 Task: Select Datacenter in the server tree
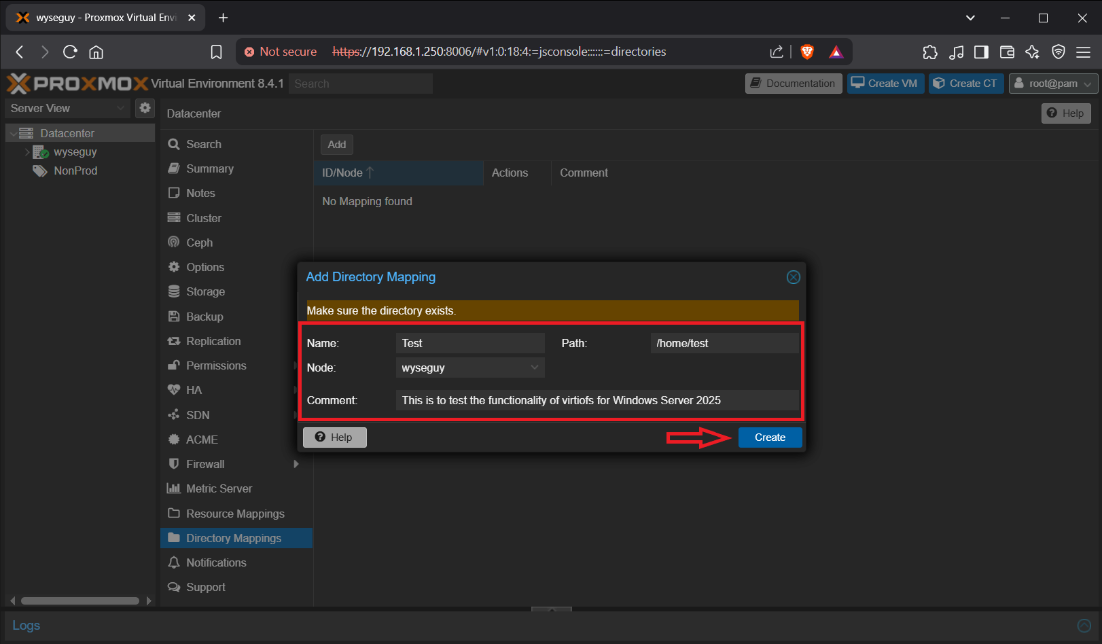[x=80, y=133]
